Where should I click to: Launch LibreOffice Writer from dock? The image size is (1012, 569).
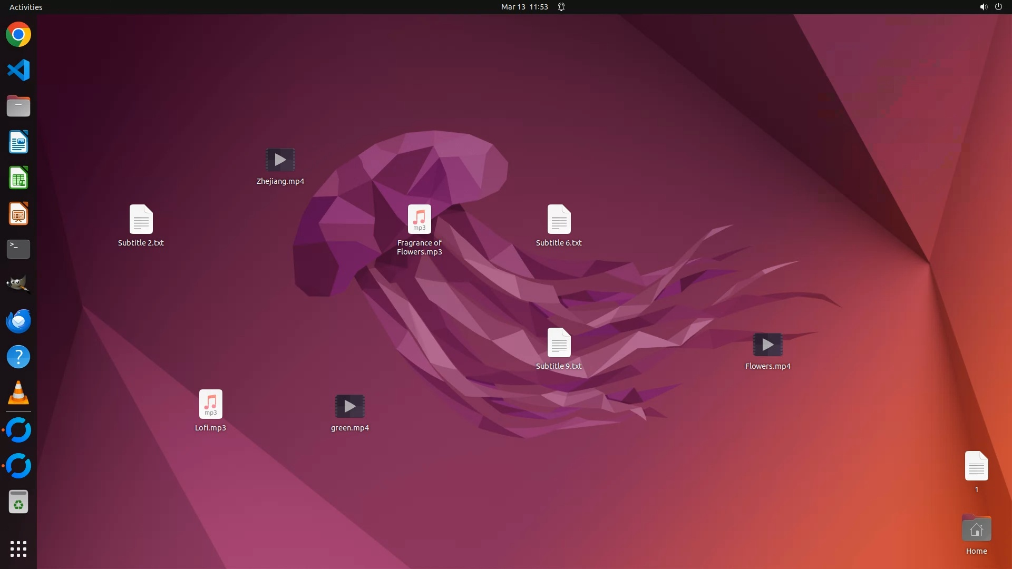(18, 142)
